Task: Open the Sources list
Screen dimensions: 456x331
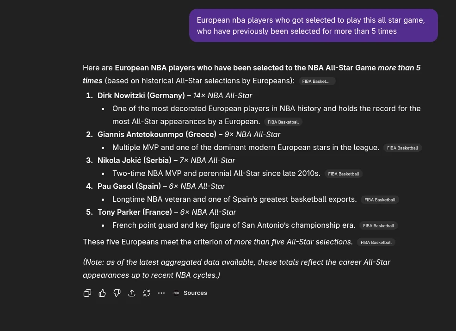Action: (x=190, y=293)
